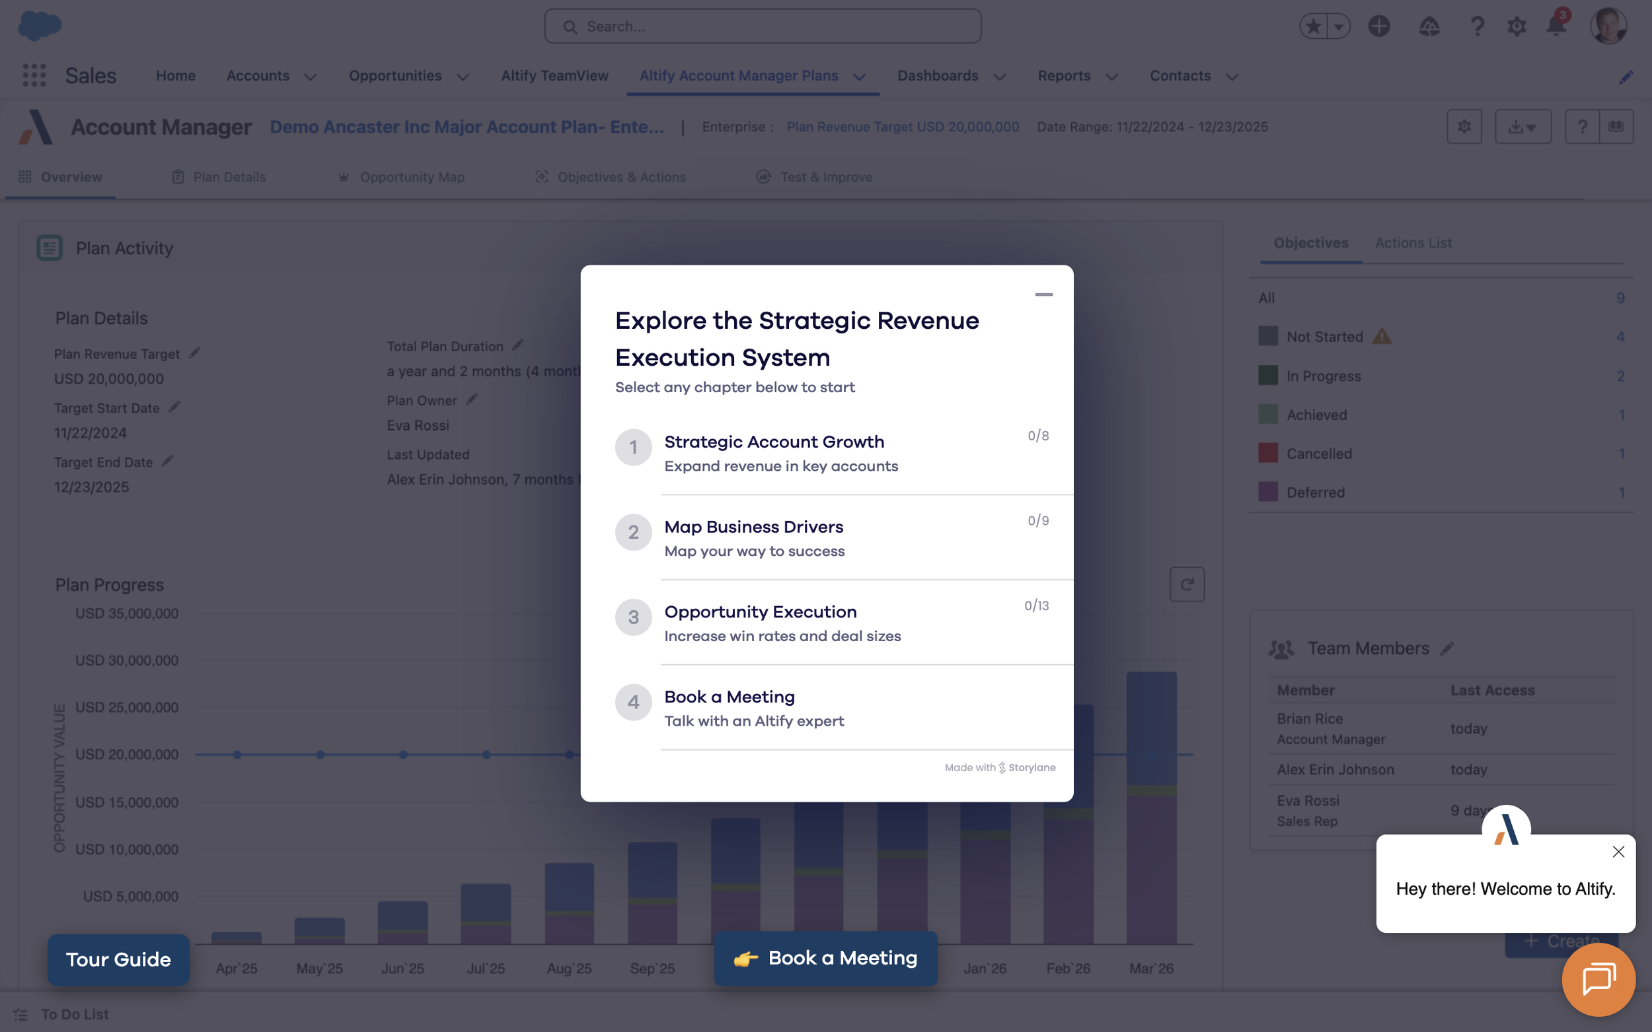This screenshot has width=1652, height=1032.
Task: Expand the Altify Account Manager Plans chevron
Action: 859,77
